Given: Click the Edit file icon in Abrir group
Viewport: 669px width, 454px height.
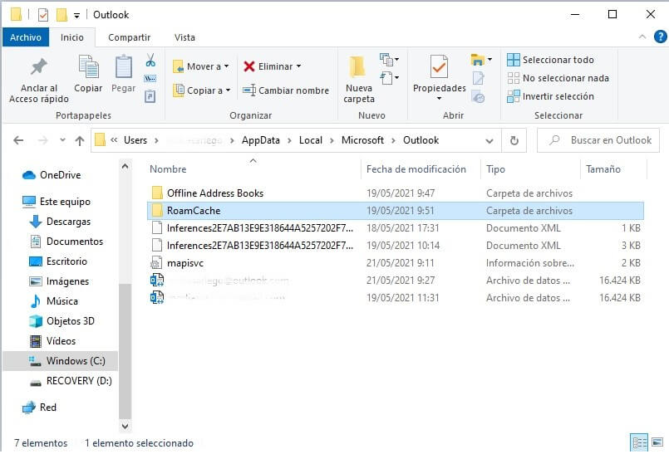Looking at the screenshot, I should coord(479,79).
